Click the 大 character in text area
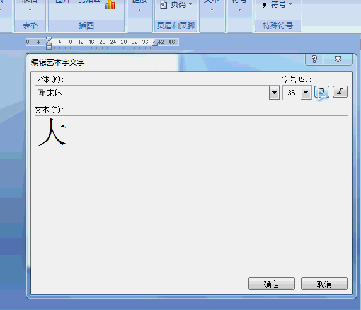This screenshot has width=361, height=310. [52, 132]
